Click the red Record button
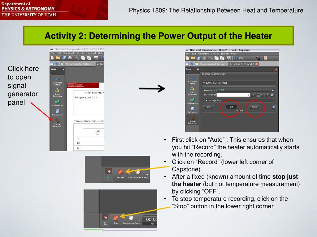 click(120, 172)
